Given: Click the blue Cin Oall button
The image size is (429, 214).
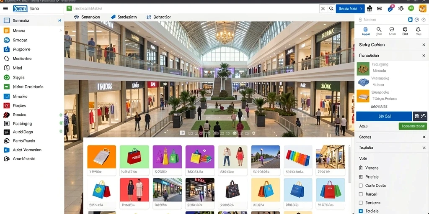Looking at the screenshot, I should tap(384, 116).
